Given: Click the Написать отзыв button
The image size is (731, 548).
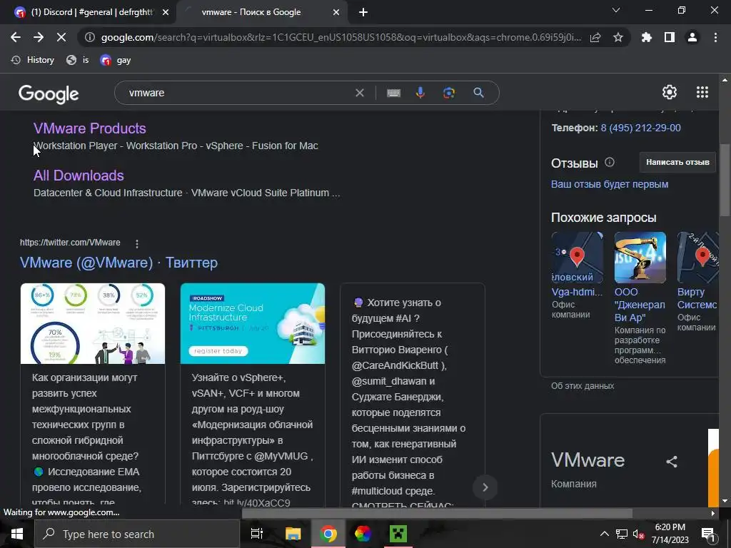Looking at the screenshot, I should (677, 162).
